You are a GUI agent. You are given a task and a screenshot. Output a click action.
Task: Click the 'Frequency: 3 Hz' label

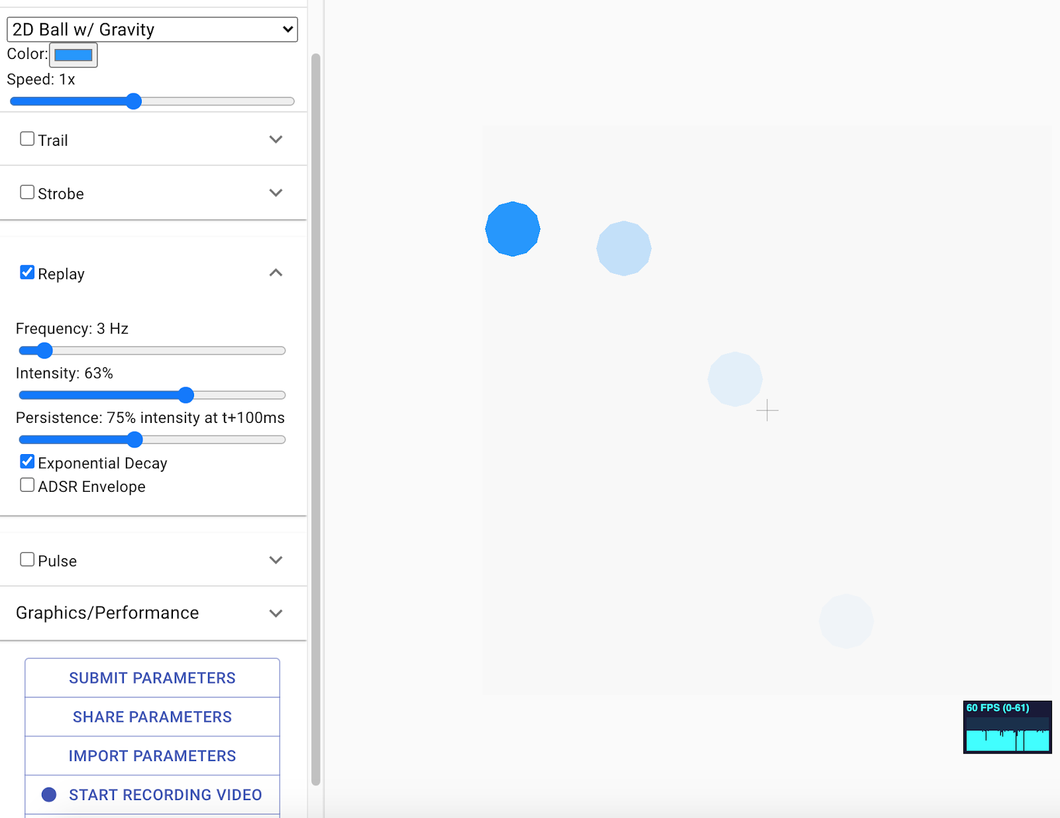[72, 329]
